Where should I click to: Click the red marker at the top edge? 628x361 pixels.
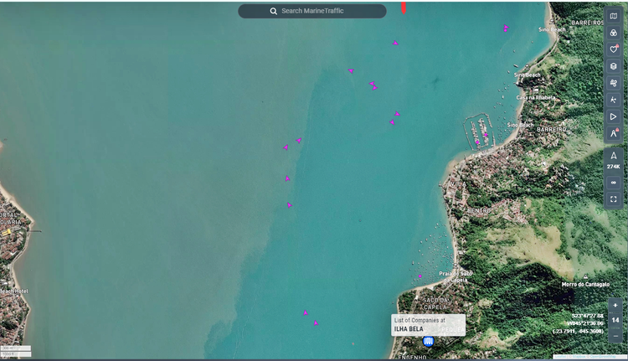404,8
